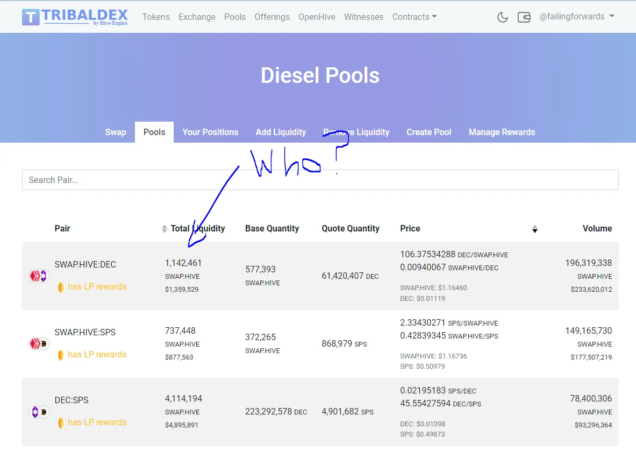Click the Pair column header
Viewport: 636px width, 450px height.
point(62,229)
